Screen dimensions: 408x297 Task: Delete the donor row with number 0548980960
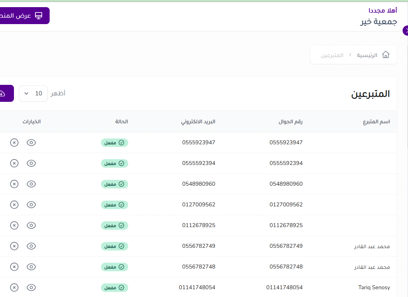pyautogui.click(x=14, y=184)
